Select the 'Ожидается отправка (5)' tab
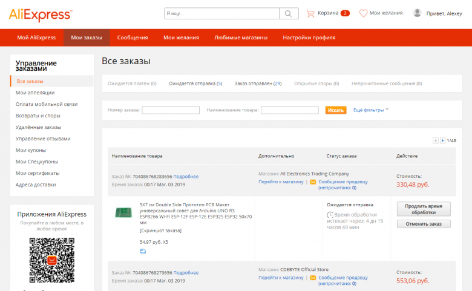 (195, 83)
